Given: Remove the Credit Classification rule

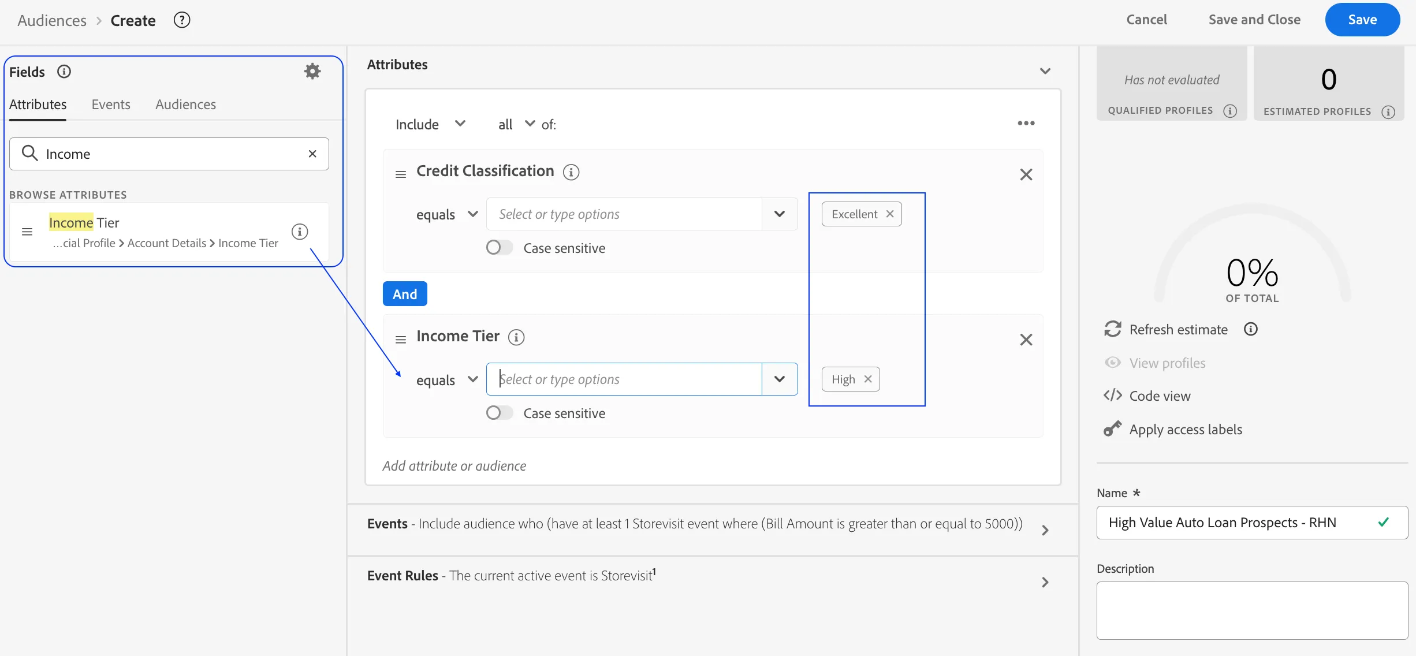Looking at the screenshot, I should pyautogui.click(x=1026, y=174).
